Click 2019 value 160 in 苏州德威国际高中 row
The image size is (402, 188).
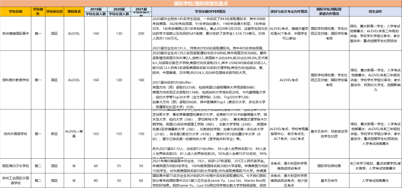pos(96,33)
